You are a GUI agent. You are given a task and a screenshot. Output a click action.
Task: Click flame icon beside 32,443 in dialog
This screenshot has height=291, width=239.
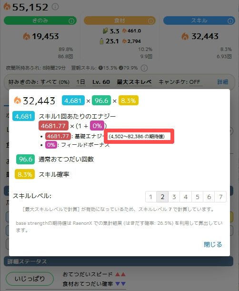point(18,100)
